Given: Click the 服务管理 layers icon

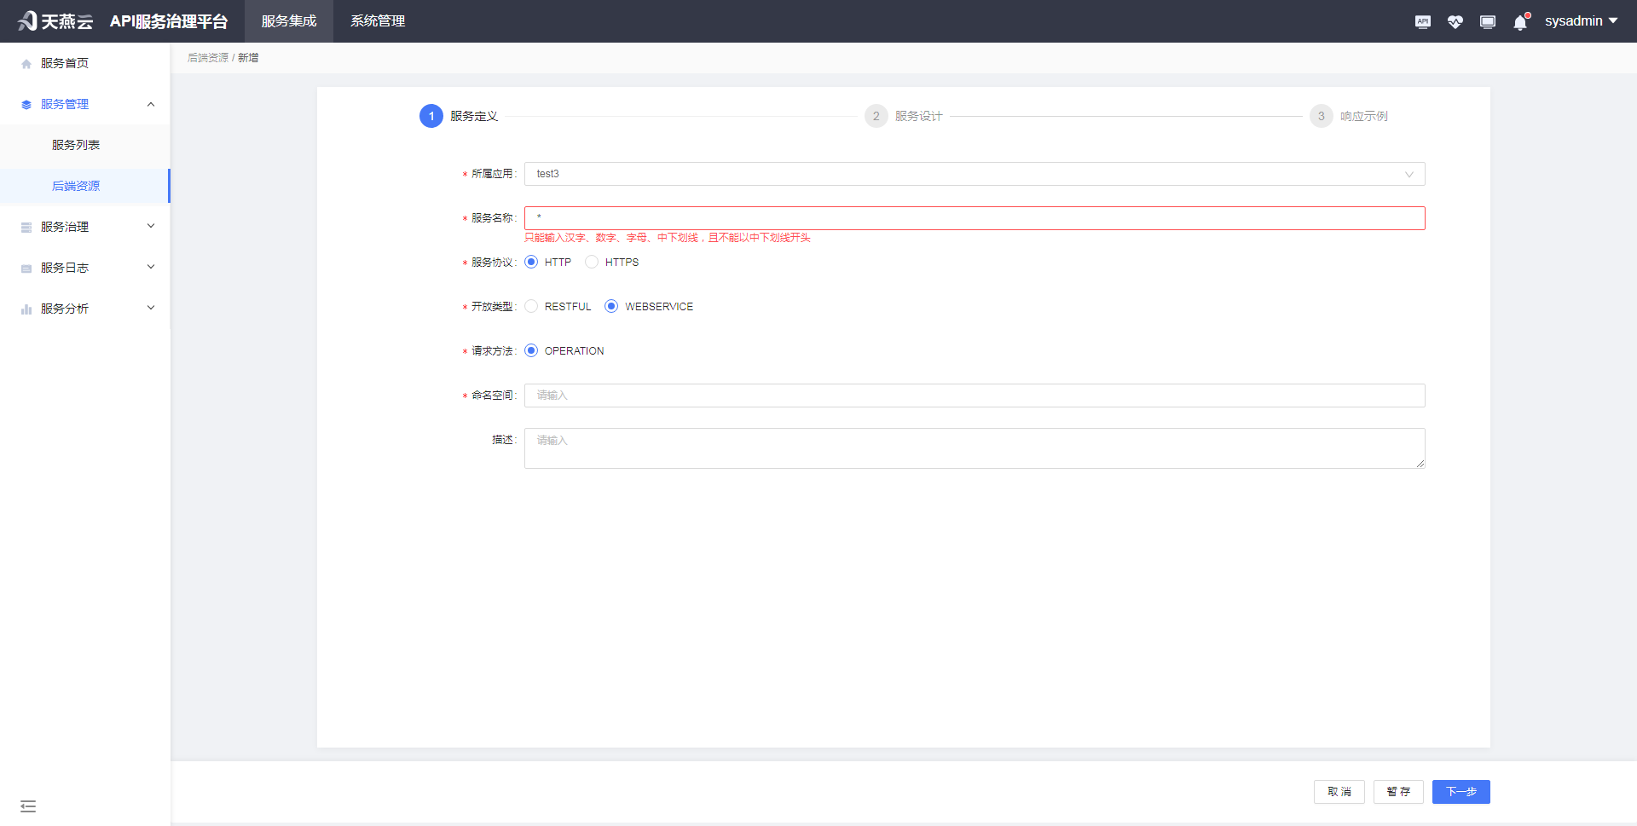Looking at the screenshot, I should click(x=26, y=103).
